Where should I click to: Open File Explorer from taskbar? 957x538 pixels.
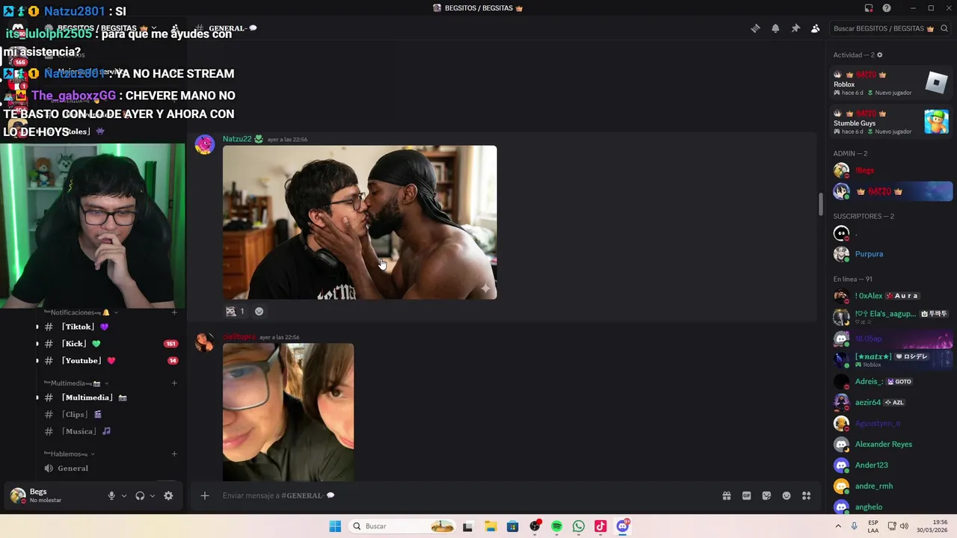(x=490, y=527)
